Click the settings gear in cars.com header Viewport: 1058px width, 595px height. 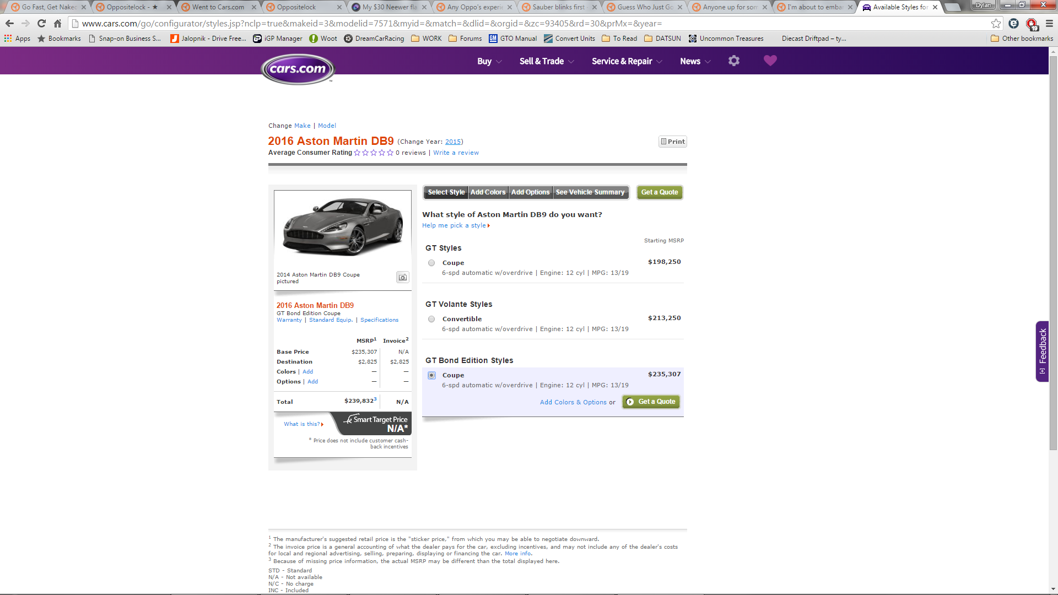(x=733, y=61)
